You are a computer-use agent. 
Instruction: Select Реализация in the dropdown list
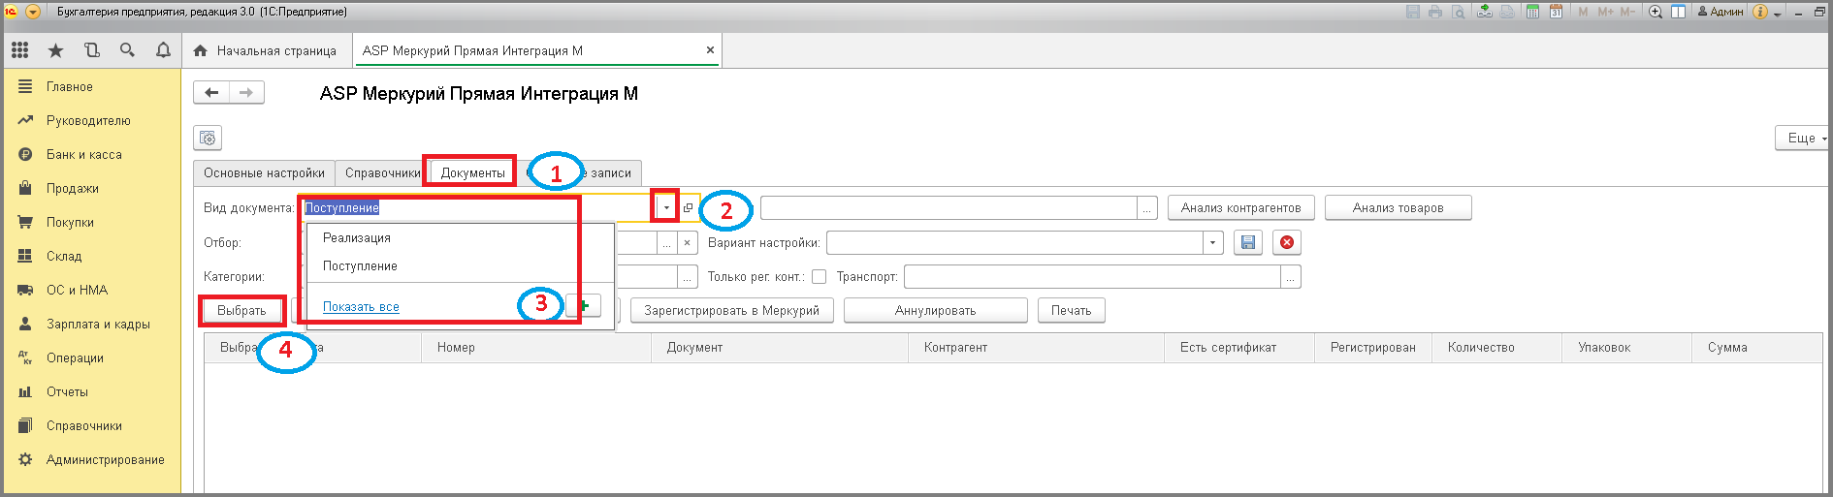coord(461,237)
